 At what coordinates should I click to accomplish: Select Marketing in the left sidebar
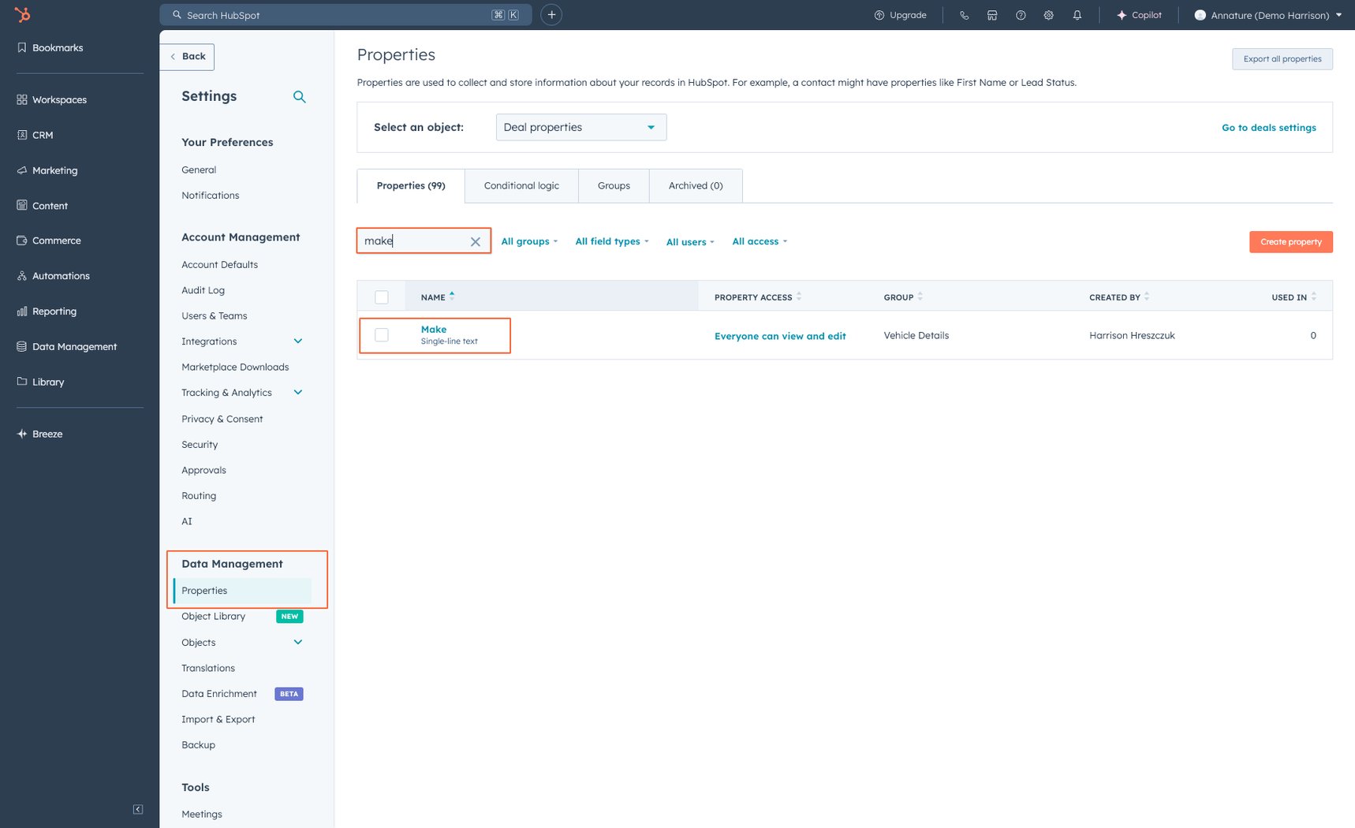point(54,170)
